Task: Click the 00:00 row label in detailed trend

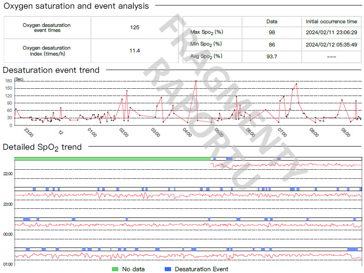Action: [8, 234]
